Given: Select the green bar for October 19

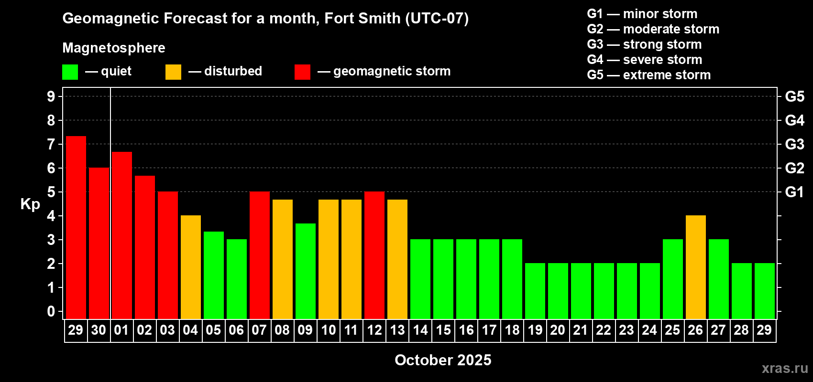Looking at the screenshot, I should (x=535, y=291).
